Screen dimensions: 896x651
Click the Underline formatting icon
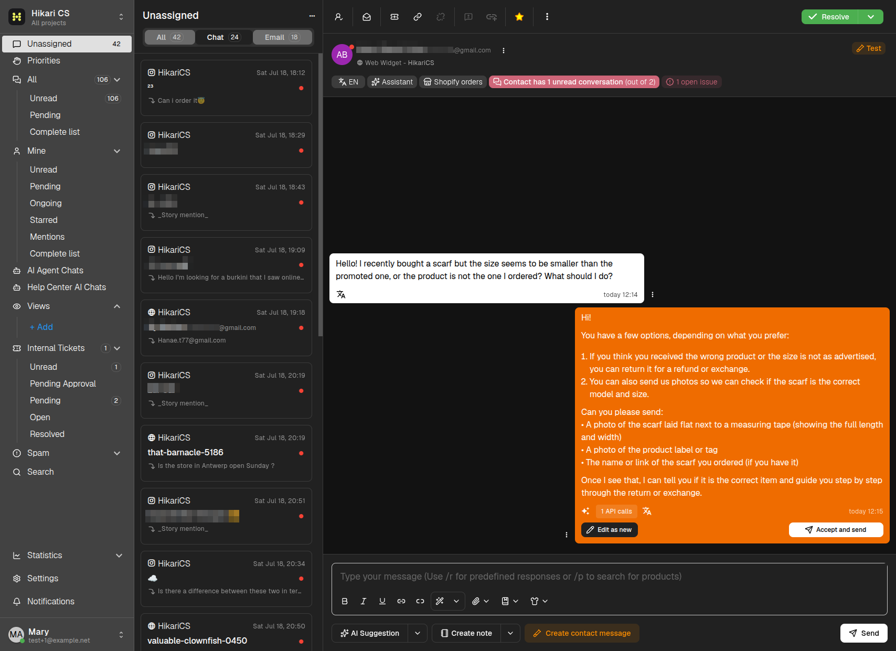click(382, 601)
